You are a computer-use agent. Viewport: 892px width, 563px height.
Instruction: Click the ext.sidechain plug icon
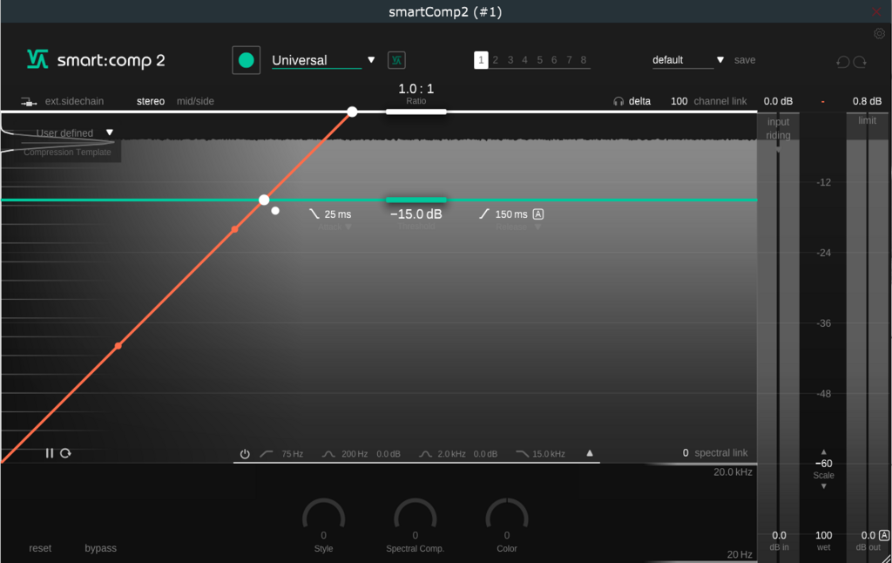(x=29, y=102)
